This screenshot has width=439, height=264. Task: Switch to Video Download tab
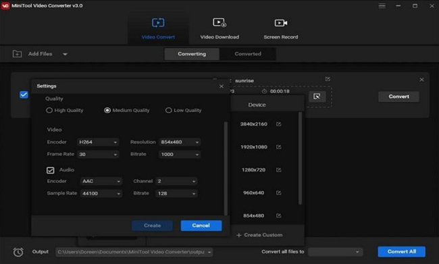(219, 28)
